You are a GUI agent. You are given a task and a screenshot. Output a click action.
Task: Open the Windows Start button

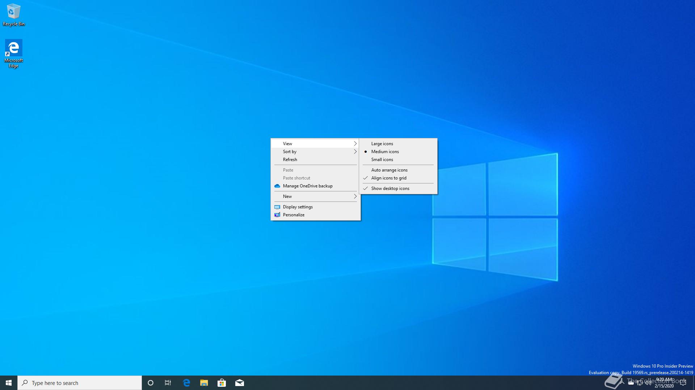click(9, 383)
